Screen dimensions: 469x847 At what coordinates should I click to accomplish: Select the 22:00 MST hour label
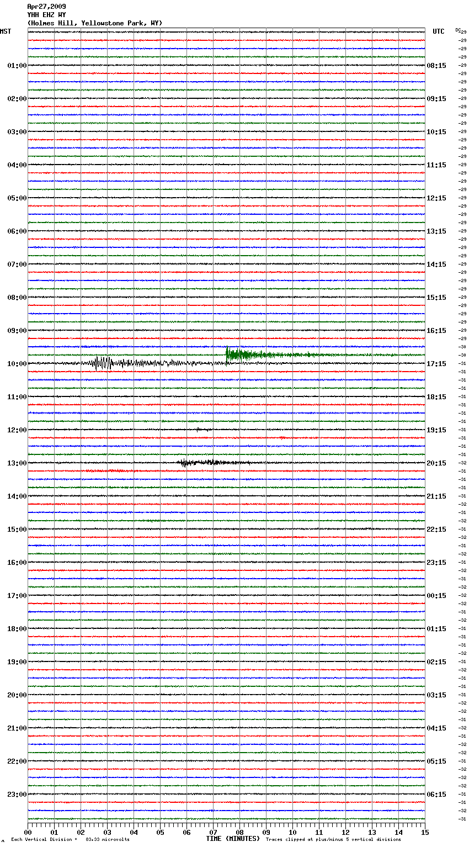point(17,761)
